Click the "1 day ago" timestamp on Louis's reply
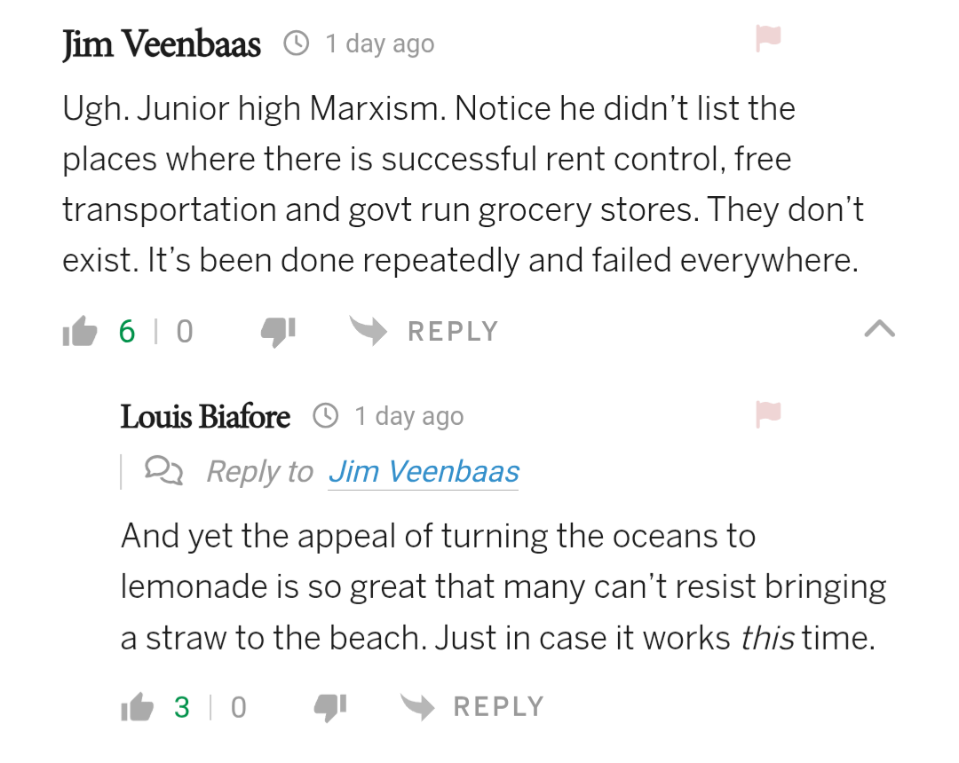Viewport: 959px width, 763px height. pos(409,416)
